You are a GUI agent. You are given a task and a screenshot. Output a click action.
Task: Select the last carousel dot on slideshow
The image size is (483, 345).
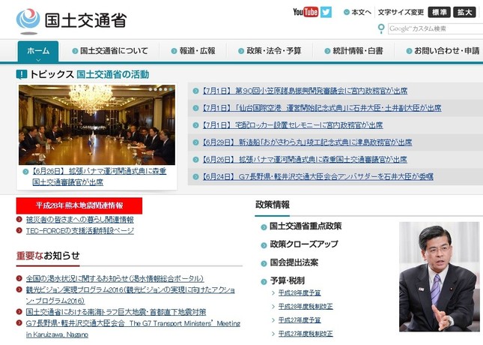[171, 89]
